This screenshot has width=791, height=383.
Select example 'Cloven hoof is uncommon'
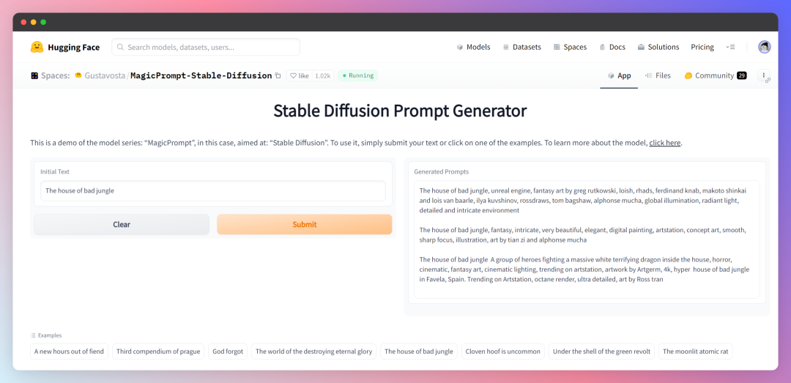(503, 352)
